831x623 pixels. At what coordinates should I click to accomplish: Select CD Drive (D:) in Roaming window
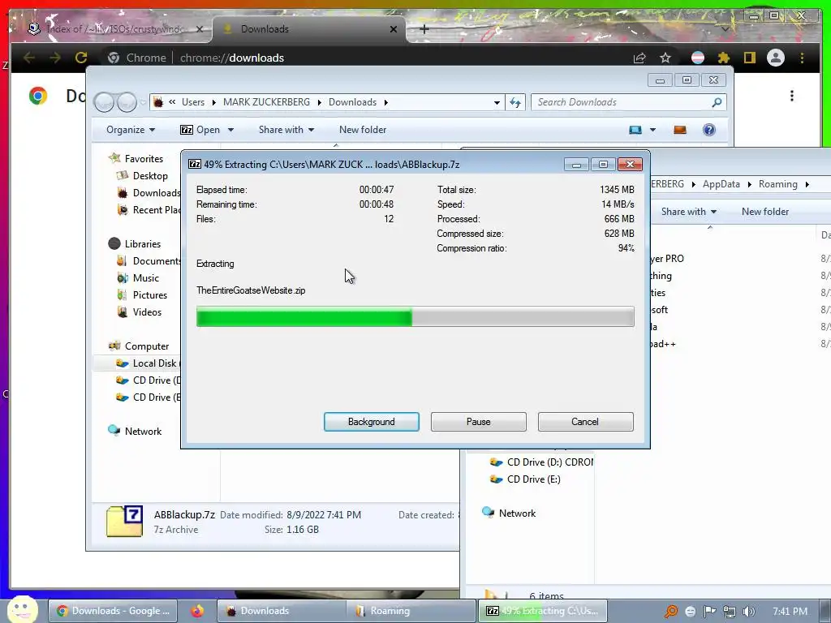coord(549,462)
